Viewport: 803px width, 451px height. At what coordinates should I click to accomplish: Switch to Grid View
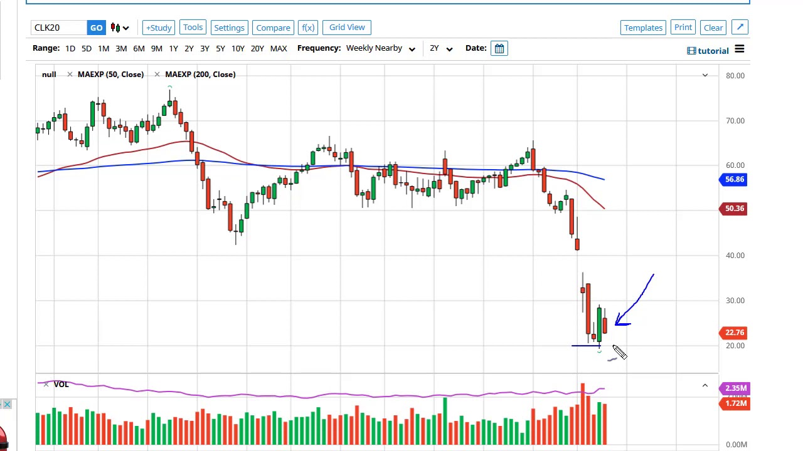pos(347,27)
